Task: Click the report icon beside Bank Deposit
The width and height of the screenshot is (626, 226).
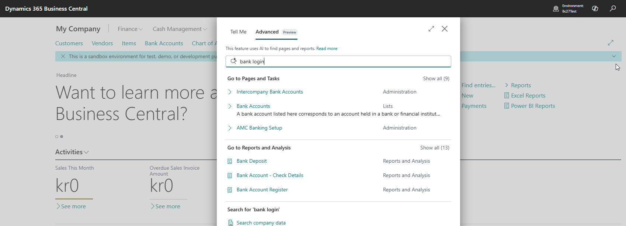Action: coord(230,161)
